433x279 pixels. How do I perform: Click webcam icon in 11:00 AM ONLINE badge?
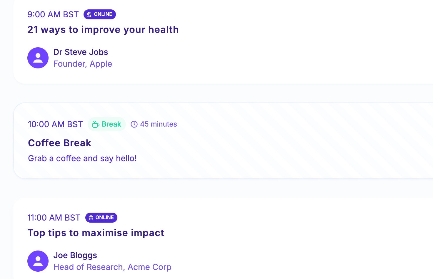point(91,218)
